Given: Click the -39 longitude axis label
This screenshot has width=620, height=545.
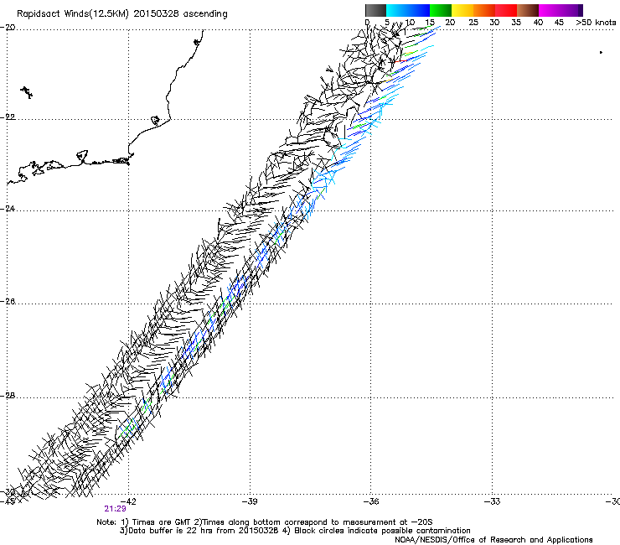Looking at the screenshot, I should (x=250, y=501).
